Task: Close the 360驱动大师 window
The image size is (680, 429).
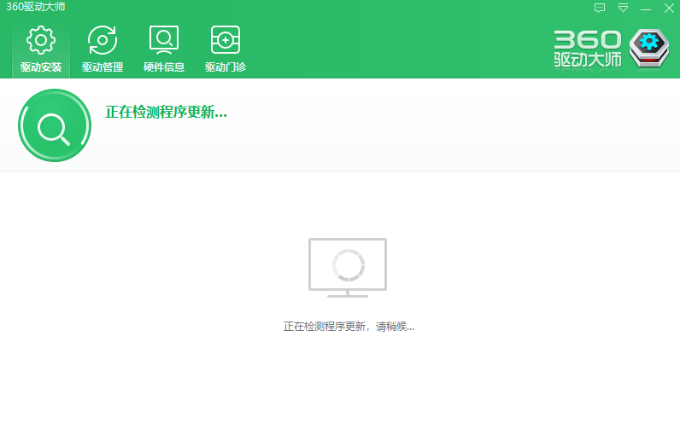Action: (x=669, y=8)
